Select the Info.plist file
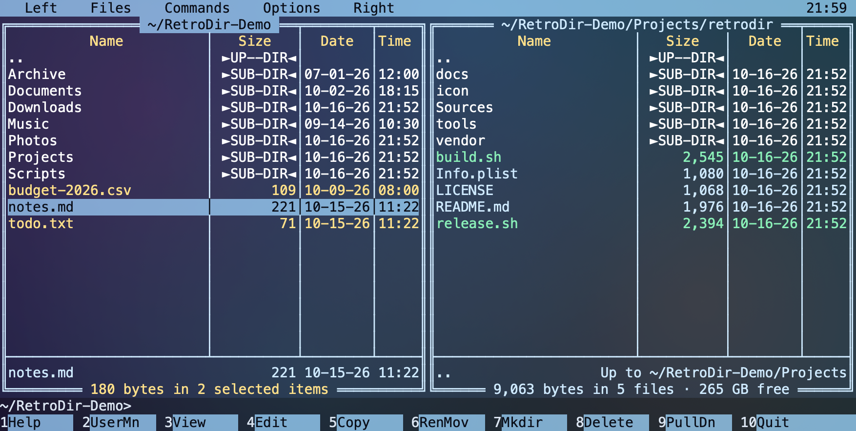Image resolution: width=856 pixels, height=431 pixels. pos(641,174)
